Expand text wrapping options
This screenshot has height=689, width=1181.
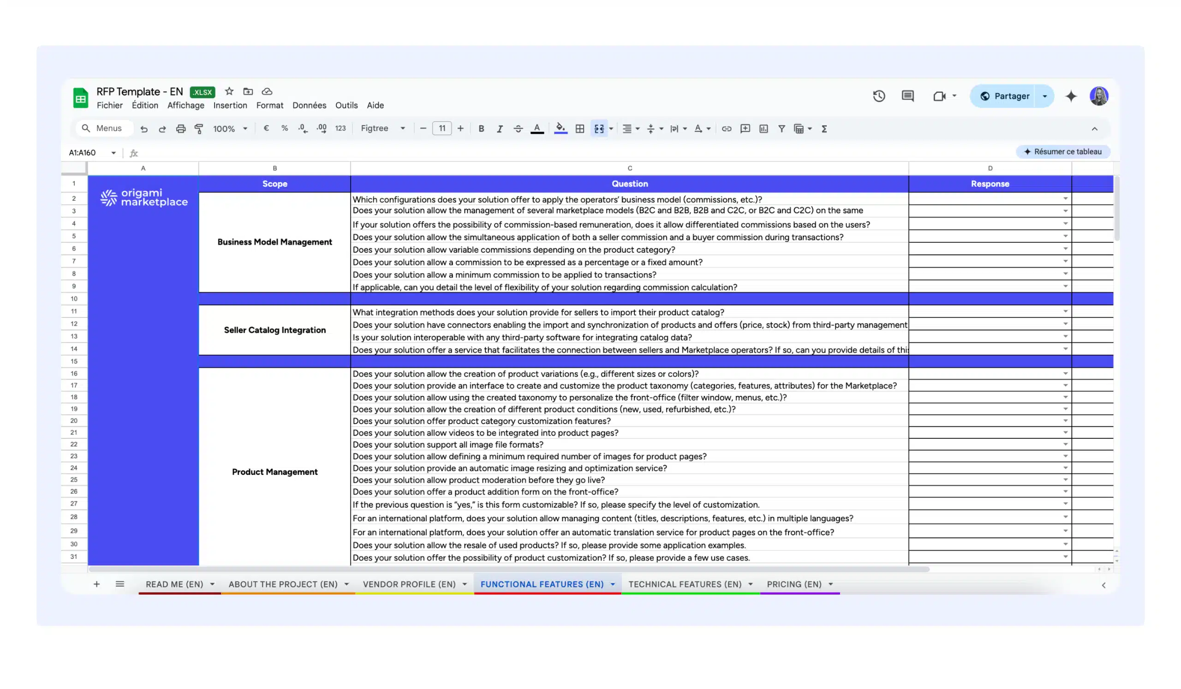(x=685, y=129)
